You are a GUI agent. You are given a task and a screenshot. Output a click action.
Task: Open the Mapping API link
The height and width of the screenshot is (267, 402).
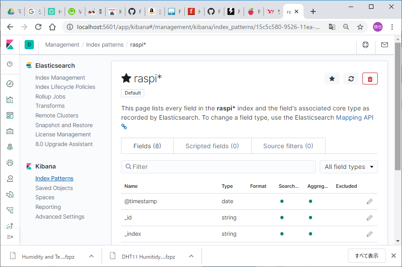(354, 117)
